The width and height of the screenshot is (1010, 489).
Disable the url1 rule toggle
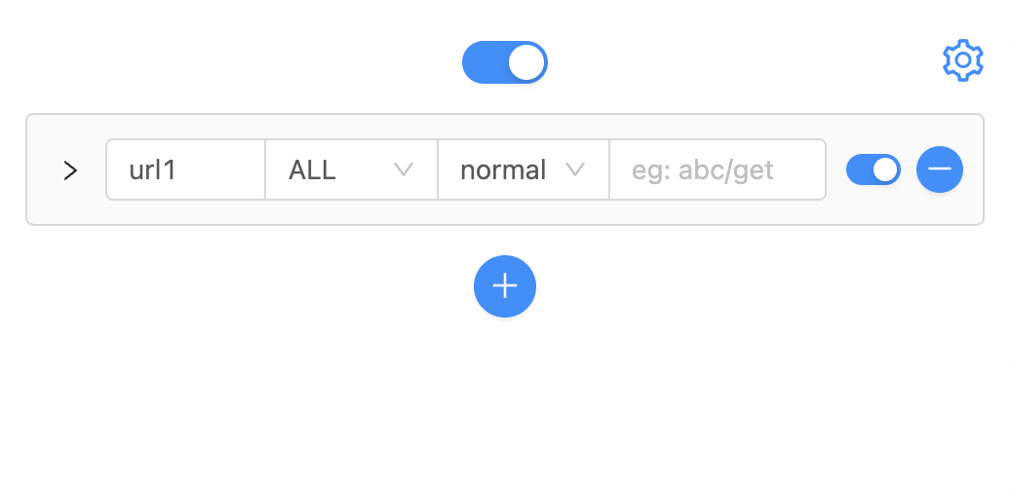(x=873, y=169)
